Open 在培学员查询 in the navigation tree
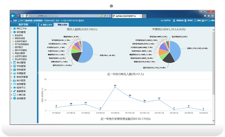The width and height of the screenshot is (225, 137). click(x=21, y=41)
